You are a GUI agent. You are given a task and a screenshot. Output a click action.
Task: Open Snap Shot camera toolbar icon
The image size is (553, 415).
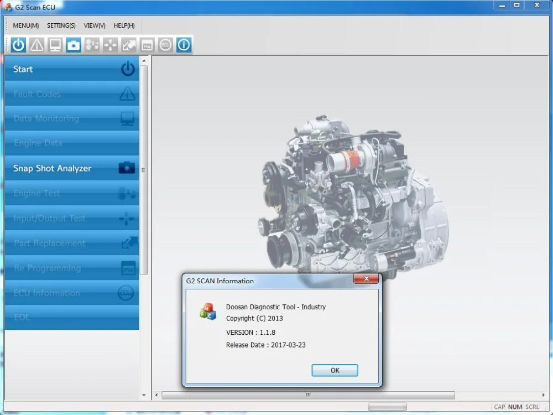[x=74, y=45]
